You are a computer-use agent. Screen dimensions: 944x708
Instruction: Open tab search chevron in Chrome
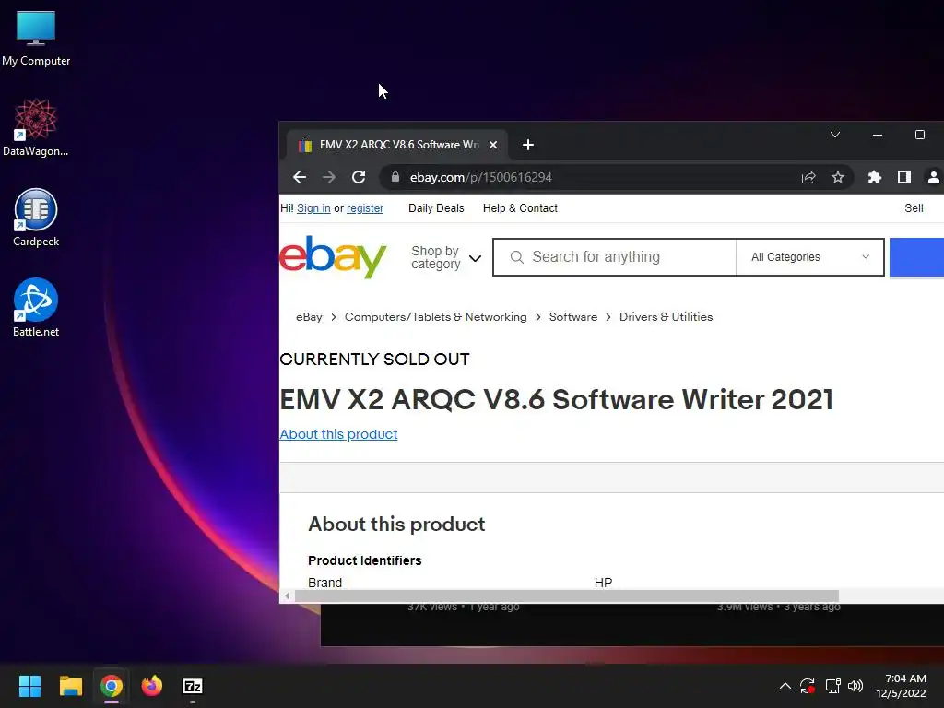[835, 135]
